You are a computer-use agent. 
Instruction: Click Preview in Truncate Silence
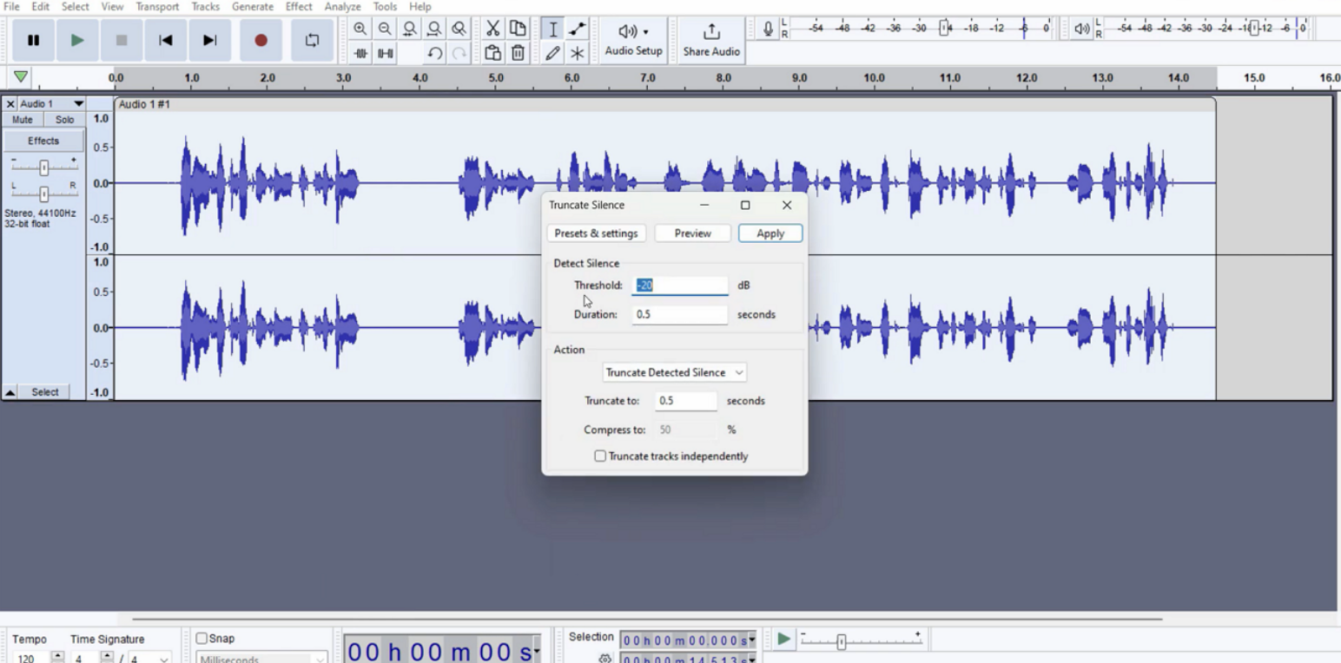[x=692, y=233]
